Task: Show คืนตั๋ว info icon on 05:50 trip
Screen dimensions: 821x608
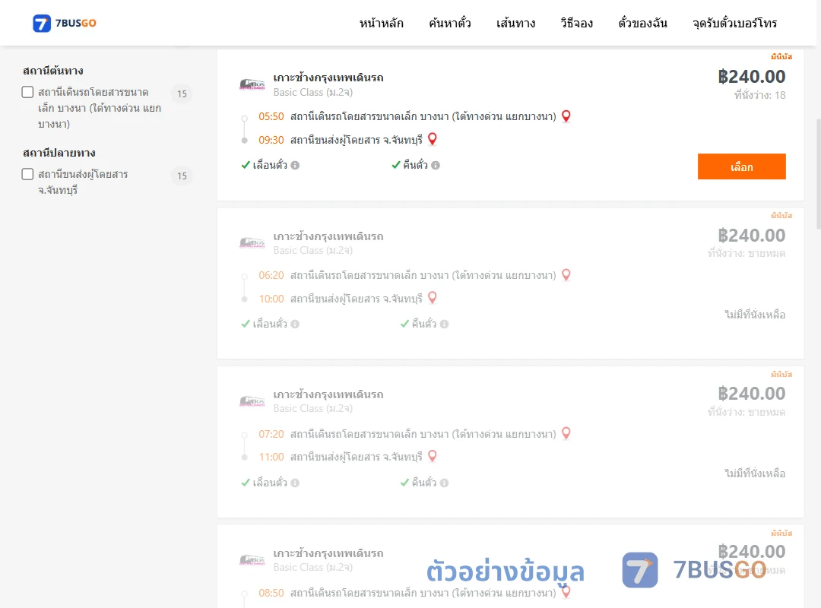Action: click(x=436, y=165)
